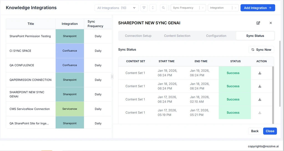The height and width of the screenshot is (151, 284).
Task: Download log for the 05:19 PM sync
Action: click(260, 113)
